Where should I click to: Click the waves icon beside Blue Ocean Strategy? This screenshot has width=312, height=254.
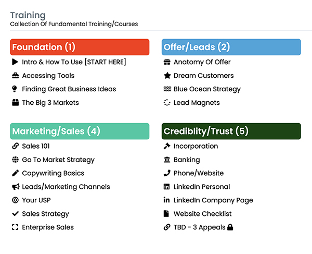point(166,89)
